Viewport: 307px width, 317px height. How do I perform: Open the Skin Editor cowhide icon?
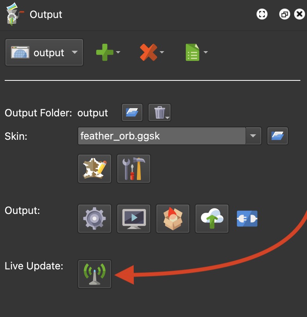coord(95,169)
